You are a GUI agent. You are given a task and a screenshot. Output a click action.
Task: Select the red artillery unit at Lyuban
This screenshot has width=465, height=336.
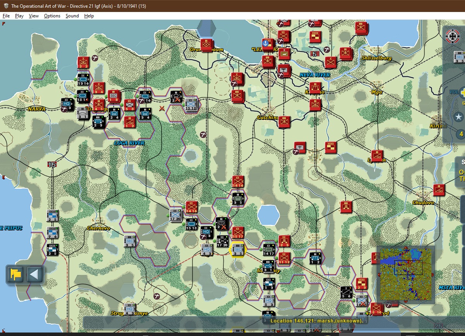[x=377, y=156]
